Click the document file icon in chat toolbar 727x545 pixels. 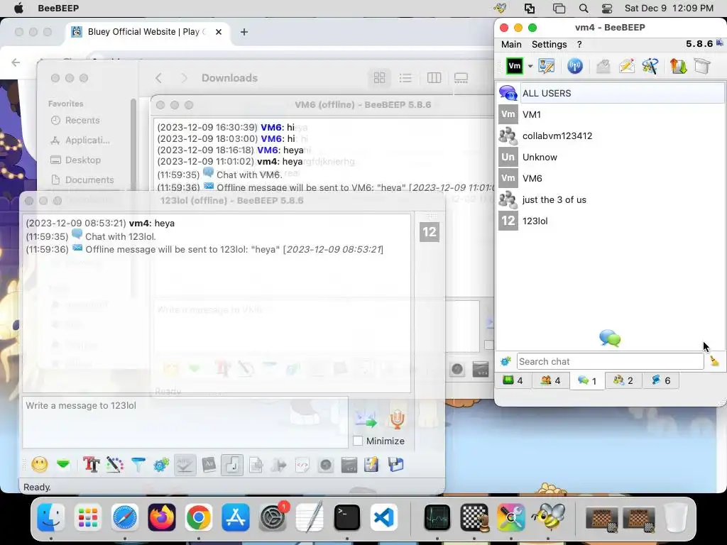pyautogui.click(x=256, y=464)
